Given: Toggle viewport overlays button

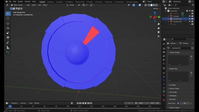Looking at the screenshot, I should (140, 5).
